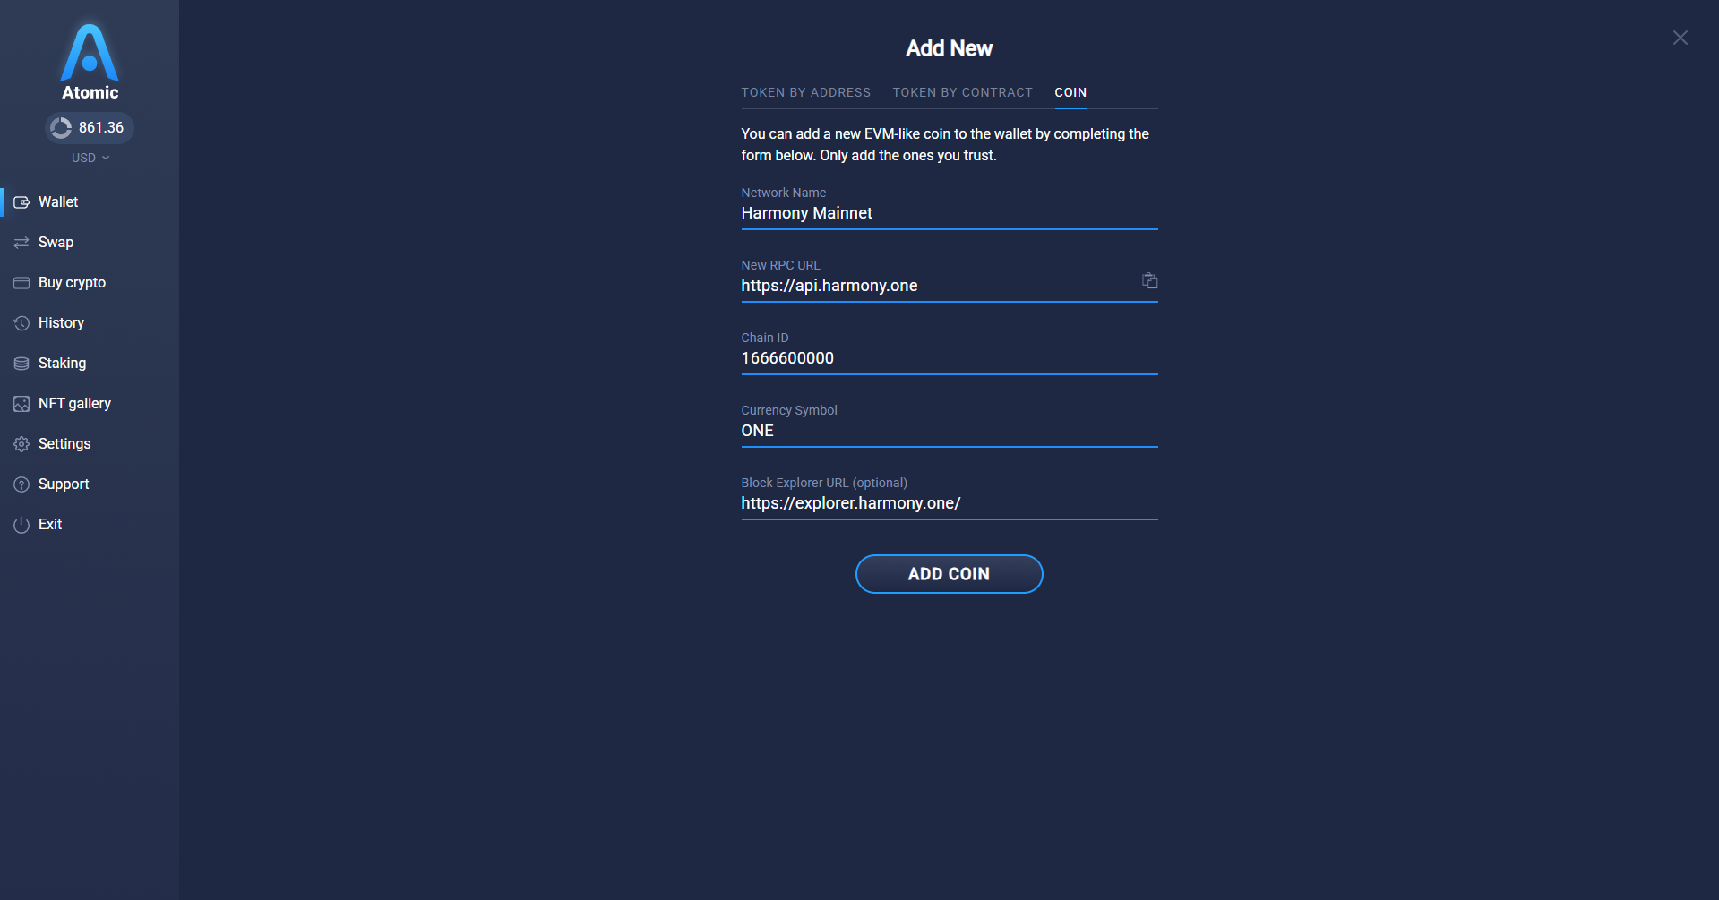Open Support from the sidebar

63,484
